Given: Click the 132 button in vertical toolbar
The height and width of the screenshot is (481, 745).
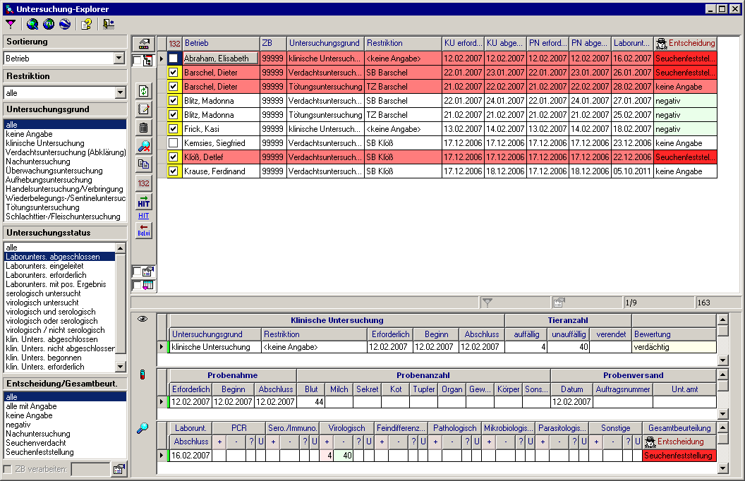Looking at the screenshot, I should click(143, 183).
